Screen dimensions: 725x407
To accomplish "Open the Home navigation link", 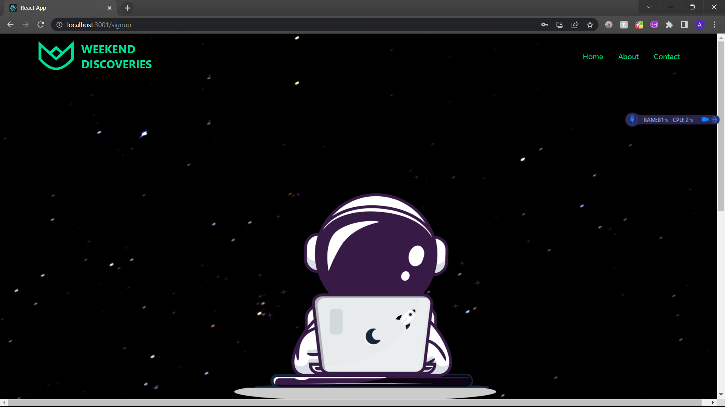I will coord(592,57).
